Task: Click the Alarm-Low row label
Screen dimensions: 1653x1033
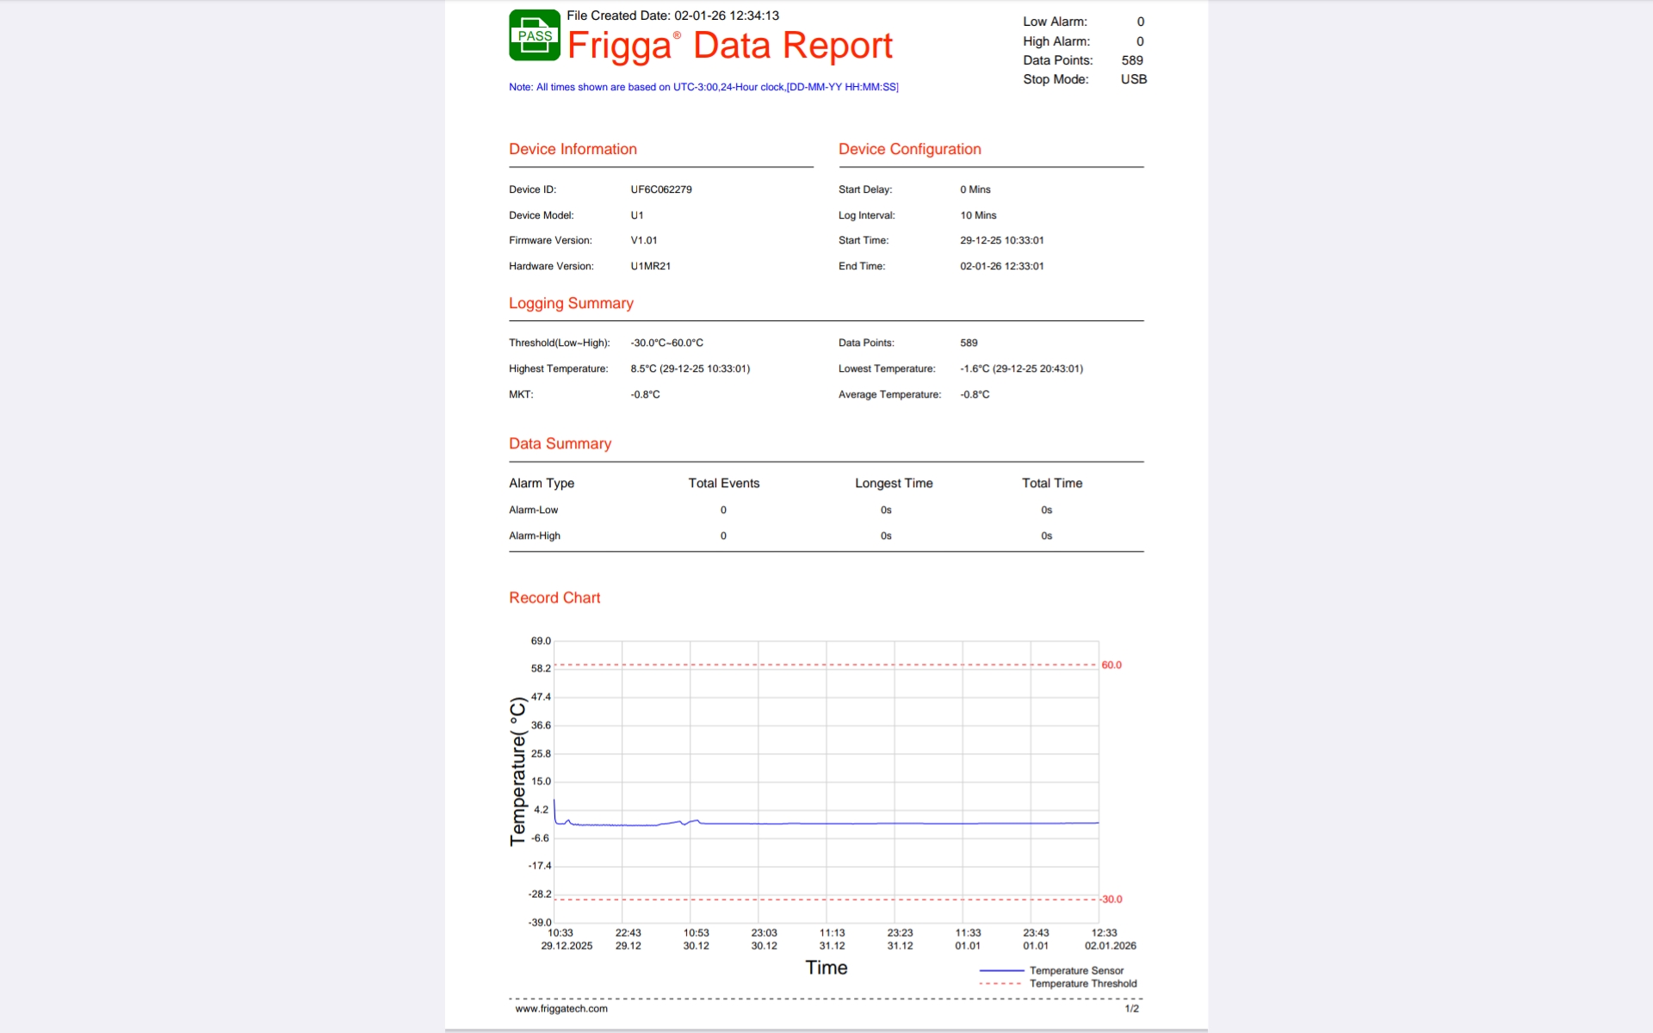Action: tap(533, 510)
